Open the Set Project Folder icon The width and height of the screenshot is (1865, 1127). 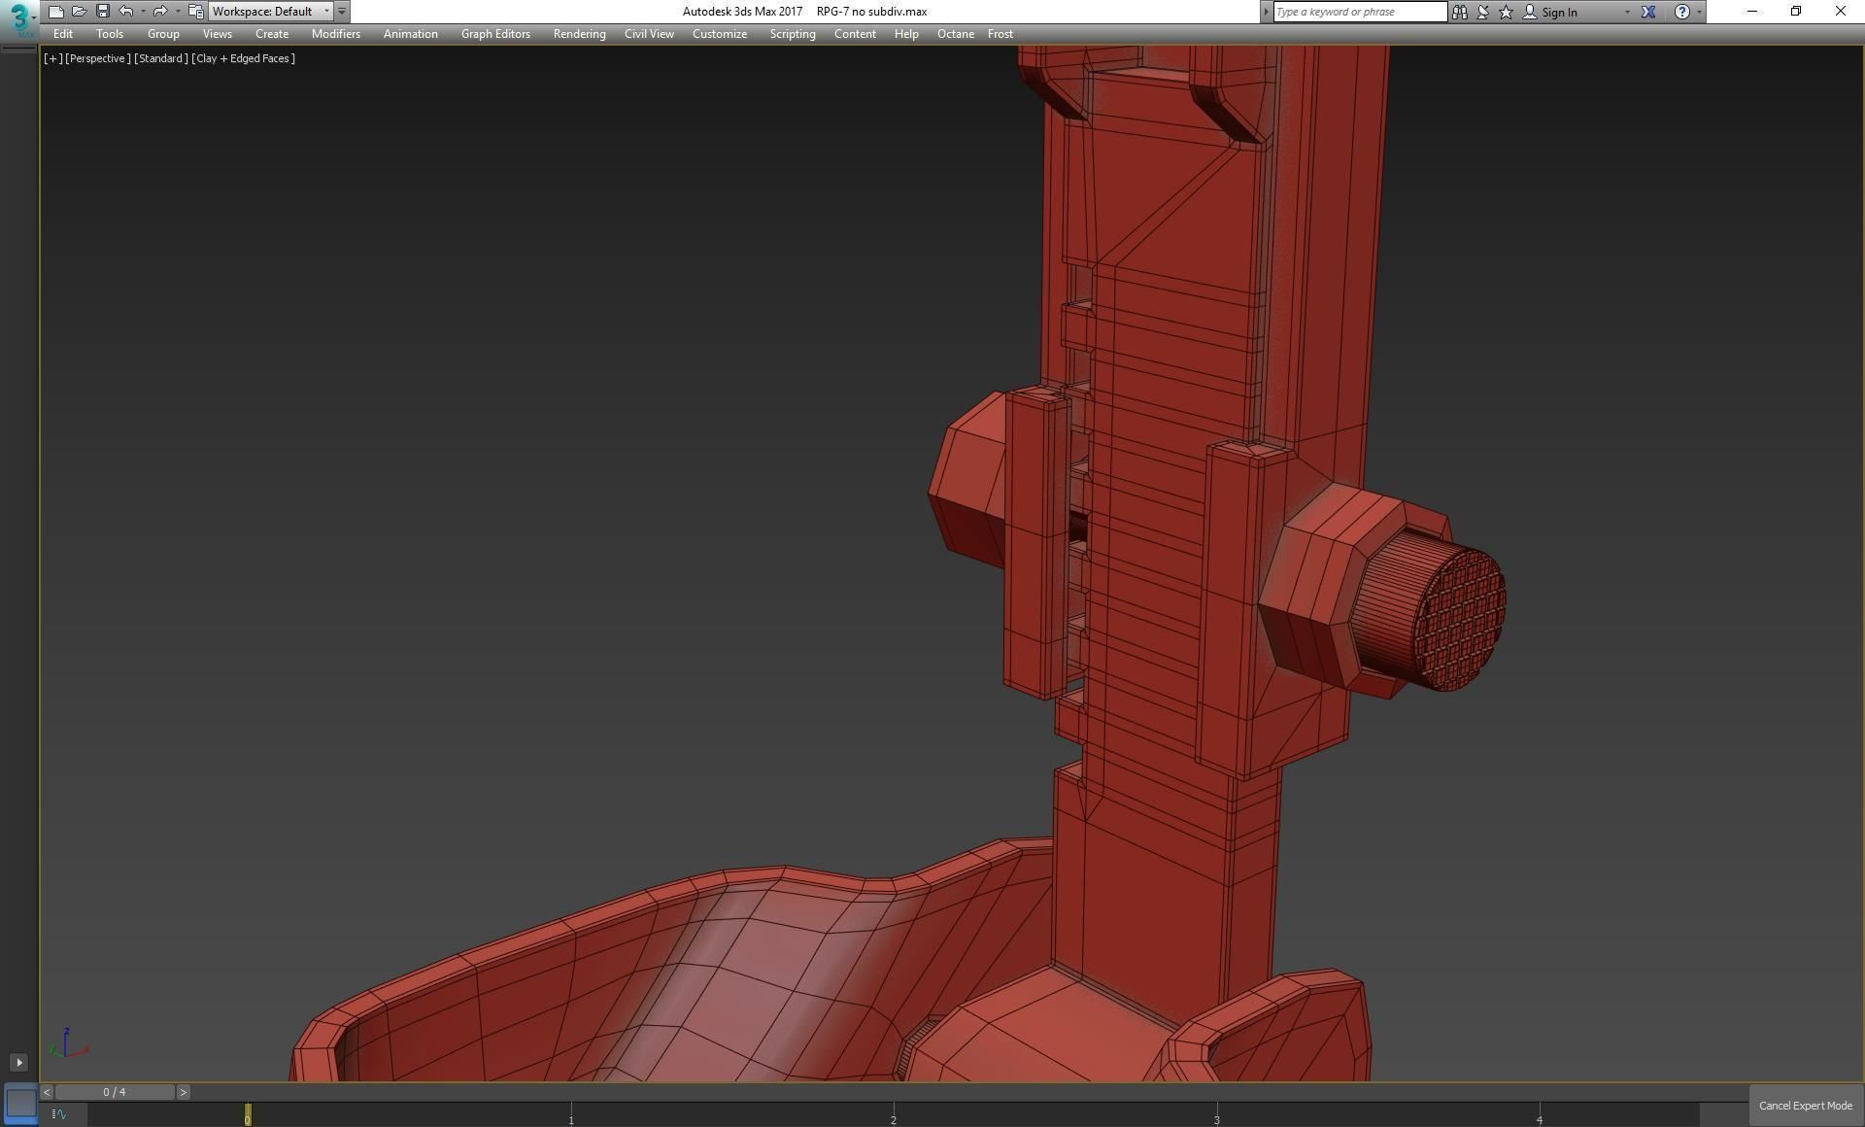coord(195,12)
